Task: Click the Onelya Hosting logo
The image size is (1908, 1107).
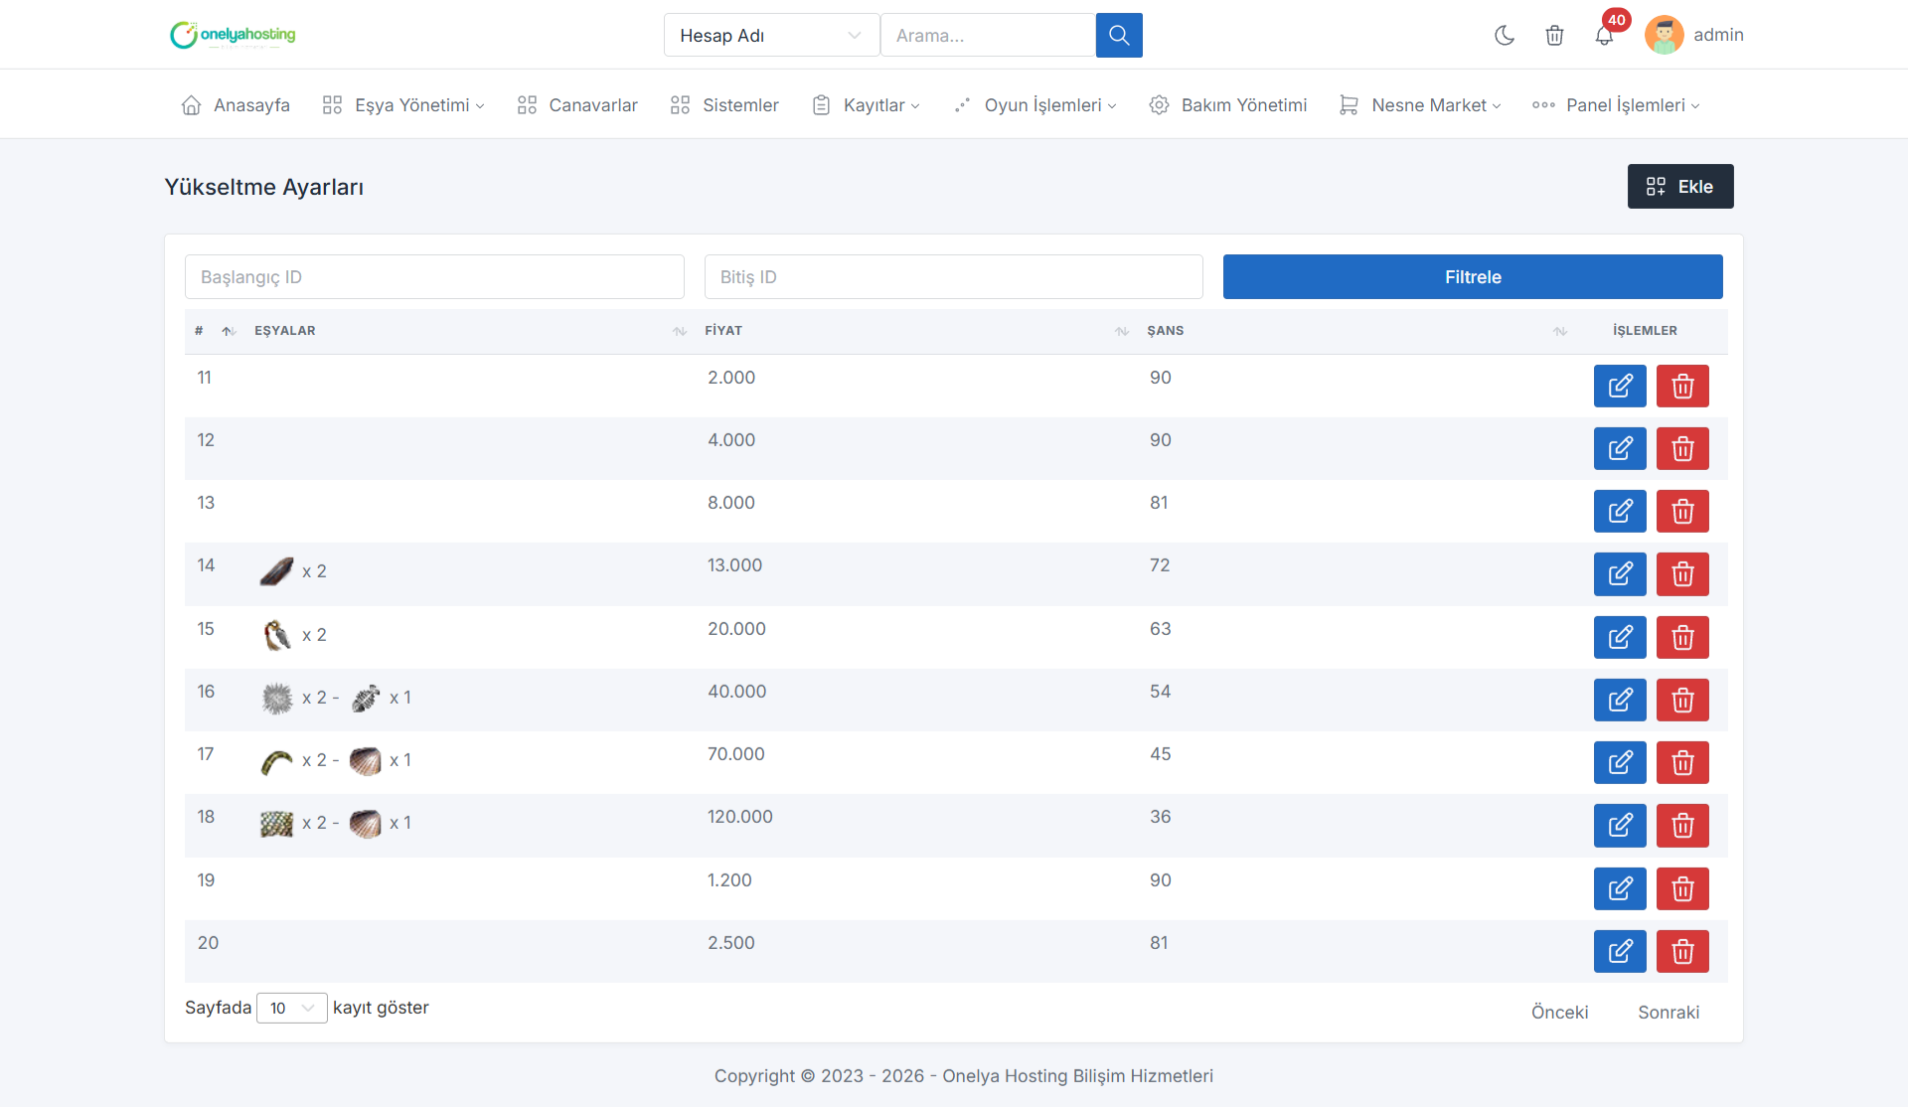Action: point(233,35)
